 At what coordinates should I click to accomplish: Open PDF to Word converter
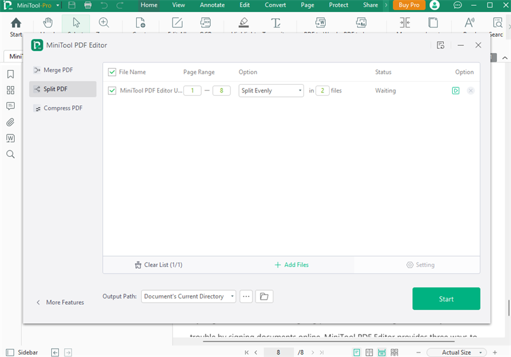point(321,23)
